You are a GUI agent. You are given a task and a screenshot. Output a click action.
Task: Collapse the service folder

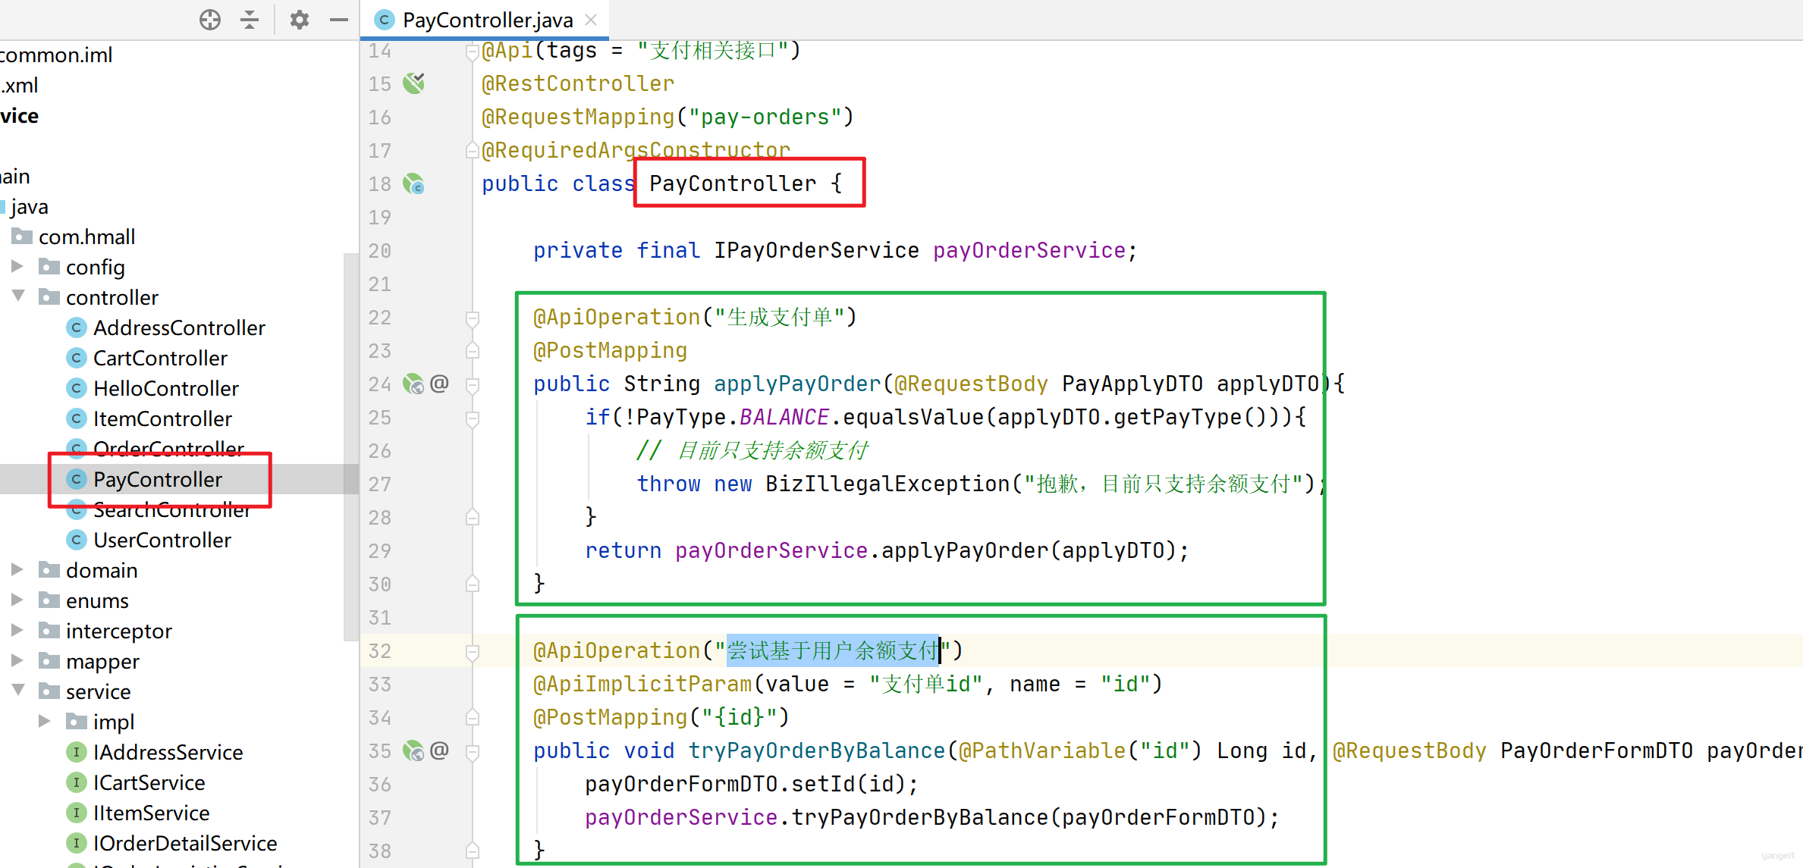(x=18, y=690)
